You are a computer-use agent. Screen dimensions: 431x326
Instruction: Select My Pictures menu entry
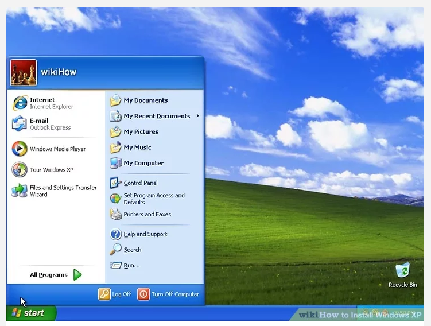(141, 132)
